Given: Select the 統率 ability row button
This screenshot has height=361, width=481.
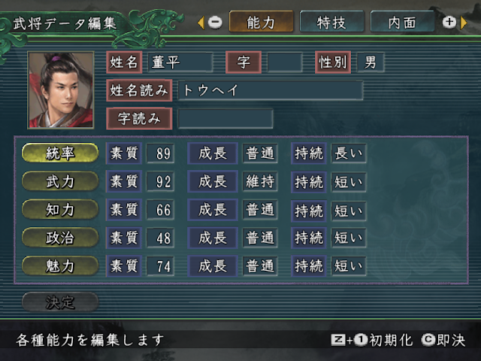Looking at the screenshot, I should [60, 153].
